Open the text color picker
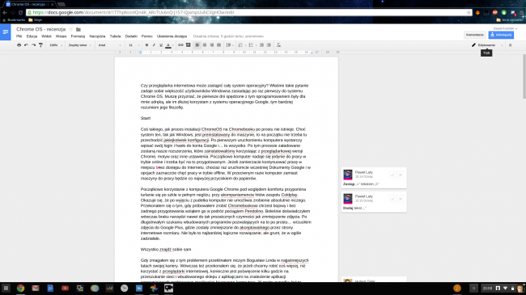 (x=168, y=45)
